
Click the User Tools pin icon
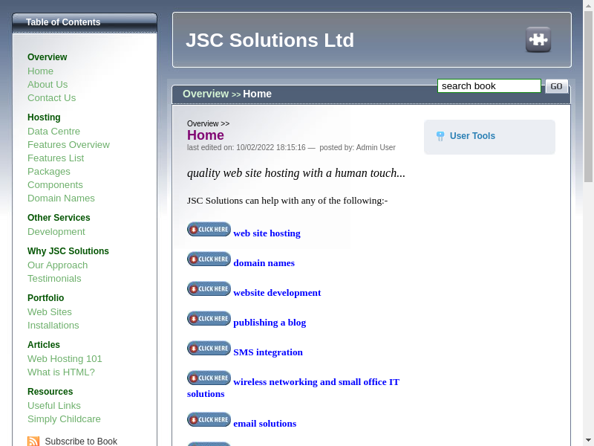440,136
